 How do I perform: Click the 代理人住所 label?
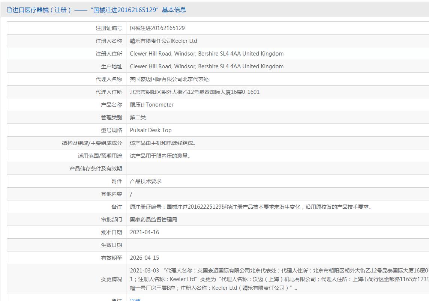coord(109,92)
